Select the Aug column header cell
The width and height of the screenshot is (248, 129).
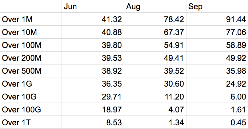(155, 6)
